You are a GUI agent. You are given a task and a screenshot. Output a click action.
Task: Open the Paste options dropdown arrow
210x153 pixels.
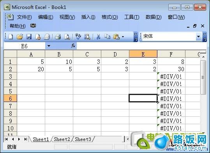[x=123, y=37]
